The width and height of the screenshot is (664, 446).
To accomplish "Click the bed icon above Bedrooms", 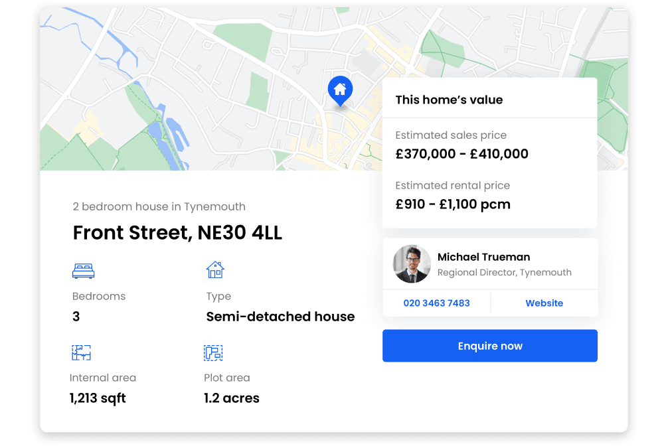I will coord(83,271).
